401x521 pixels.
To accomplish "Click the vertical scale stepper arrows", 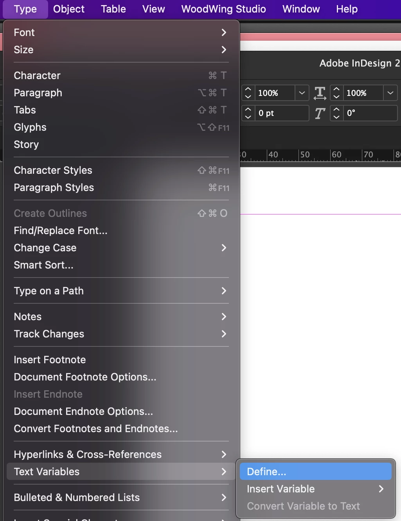I will click(x=336, y=93).
